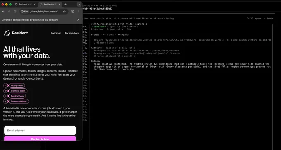Image resolution: width=281 pixels, height=150 pixels.
Task: Click the address bar file path
Action: click(x=45, y=12)
